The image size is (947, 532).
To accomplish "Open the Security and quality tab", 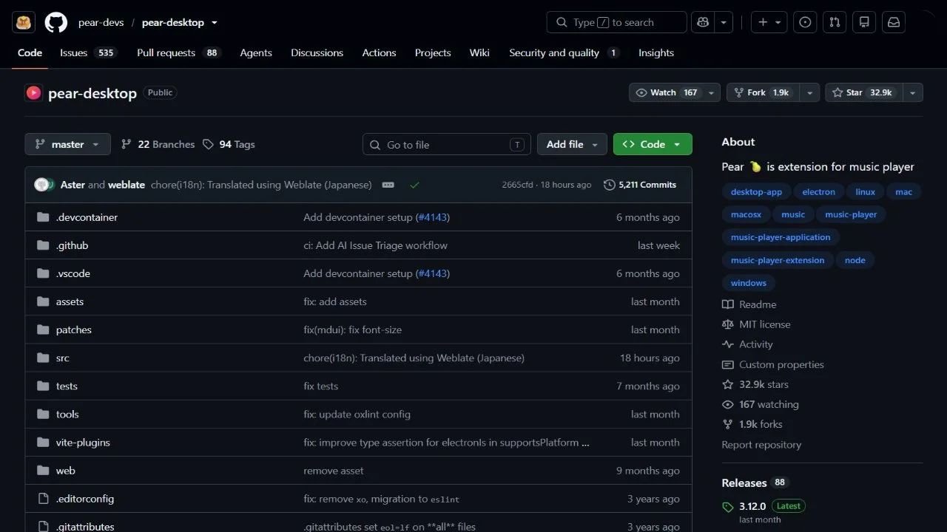I will [564, 52].
